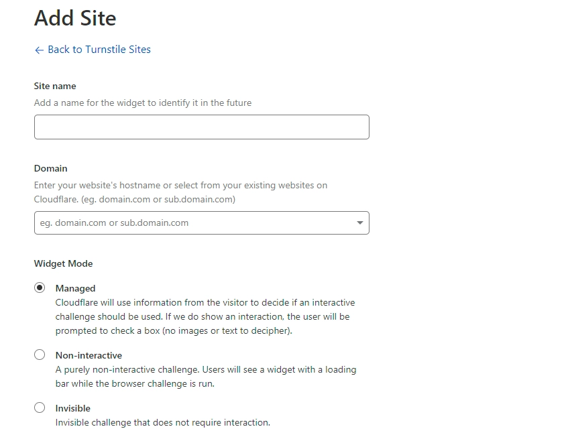Click the back arrow icon beside Back link
570x443 pixels.
38,50
